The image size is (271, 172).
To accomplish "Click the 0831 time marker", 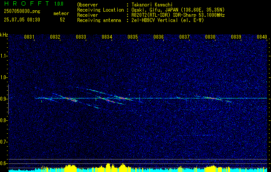I will (29, 37).
